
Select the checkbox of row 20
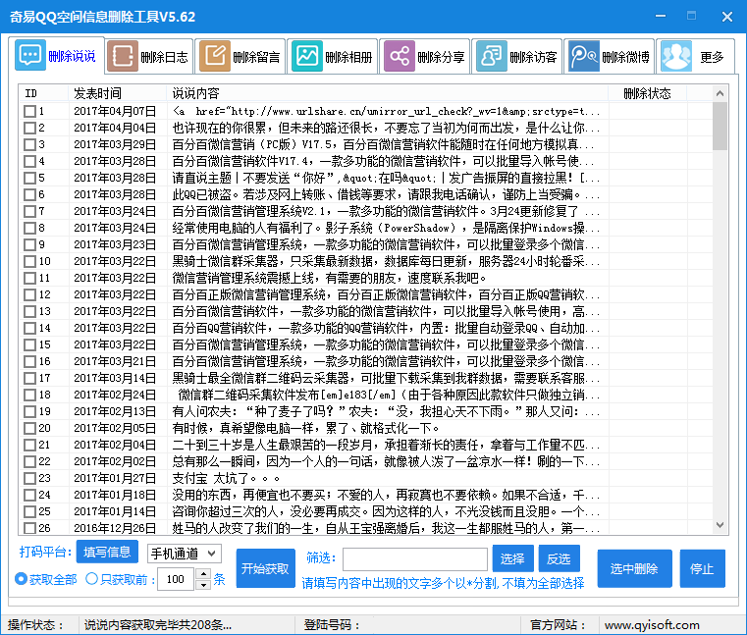point(30,428)
